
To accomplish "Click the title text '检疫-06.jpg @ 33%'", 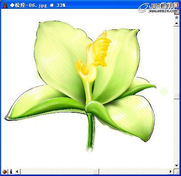I will click(x=38, y=5).
